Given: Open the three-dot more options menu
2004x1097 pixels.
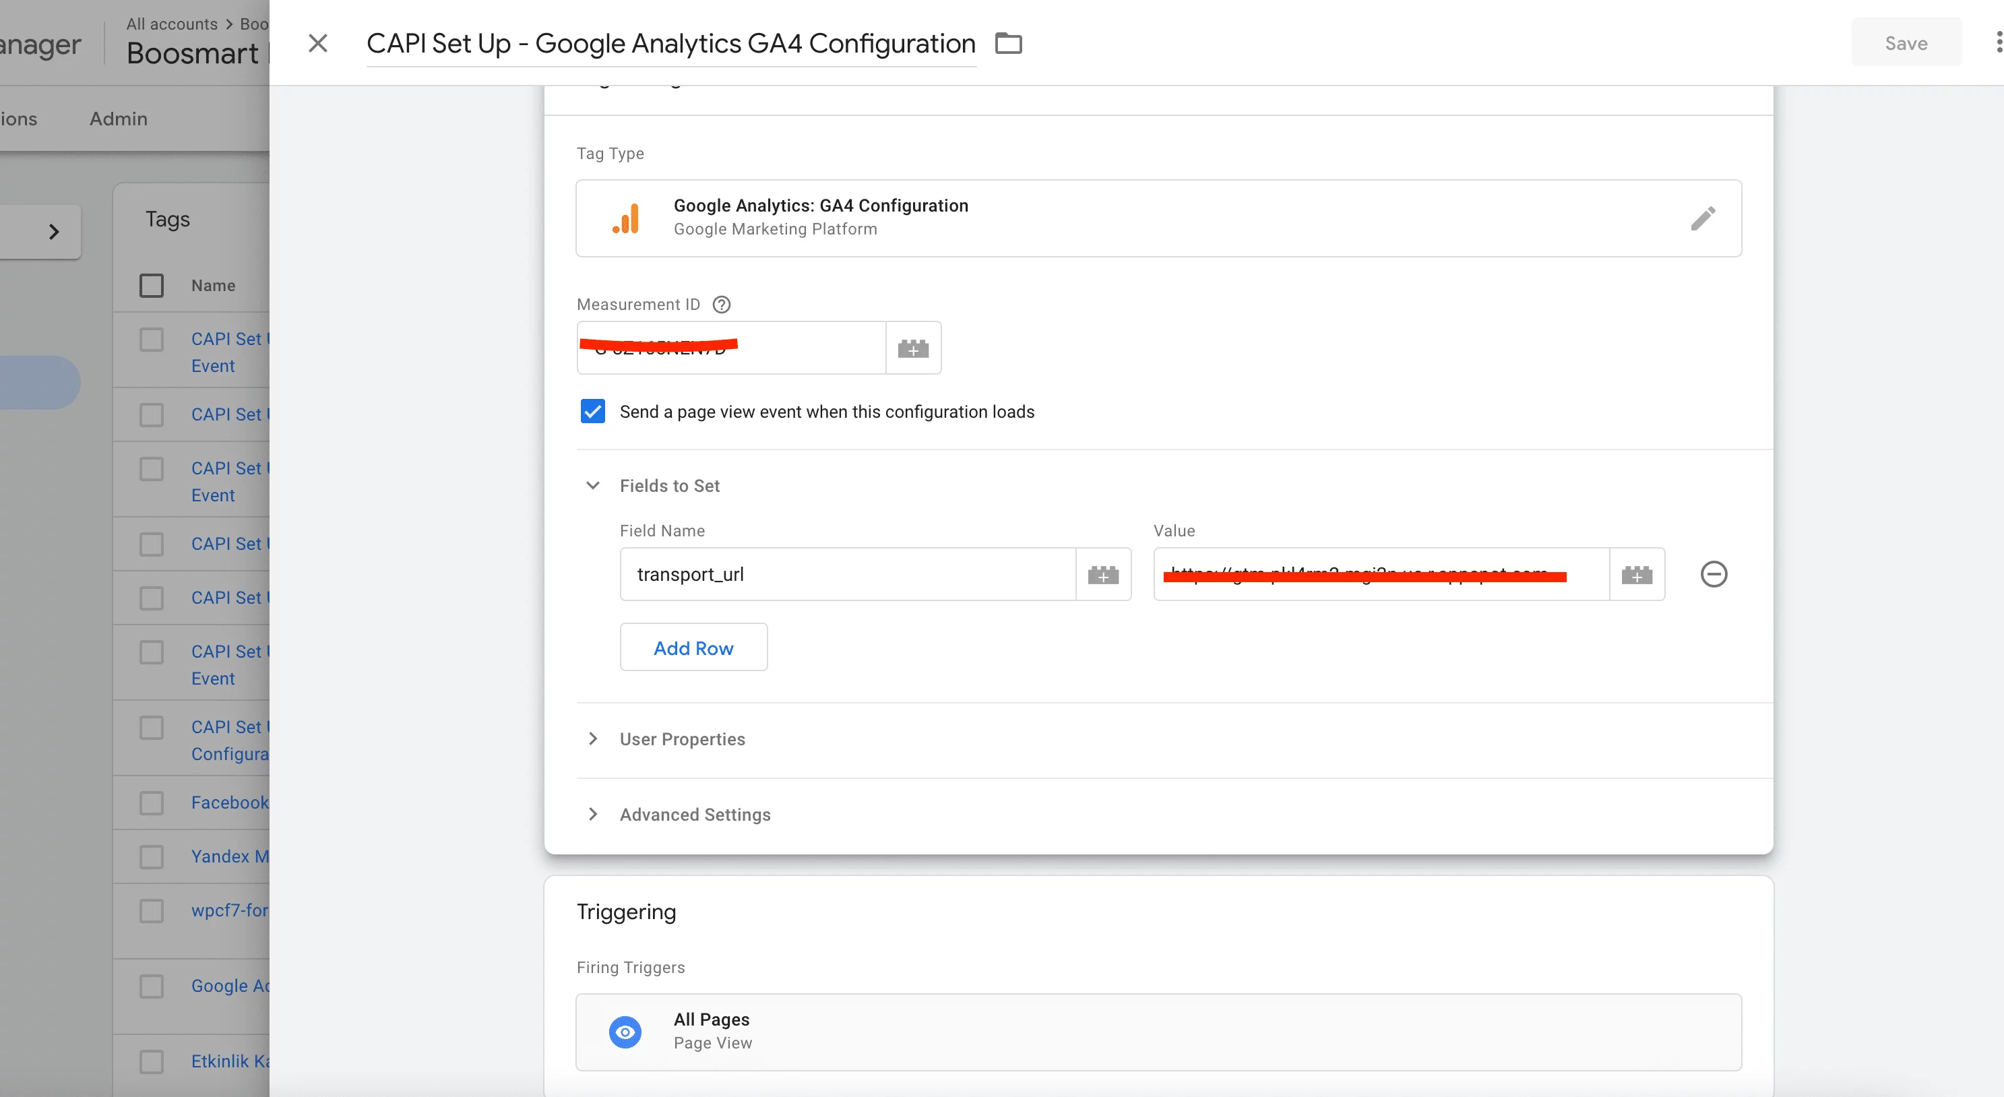Looking at the screenshot, I should [1998, 43].
